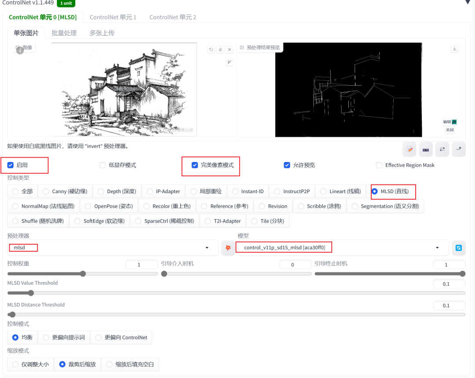Undo with the back-arrow icon above canvas
The height and width of the screenshot is (378, 475).
211,49
